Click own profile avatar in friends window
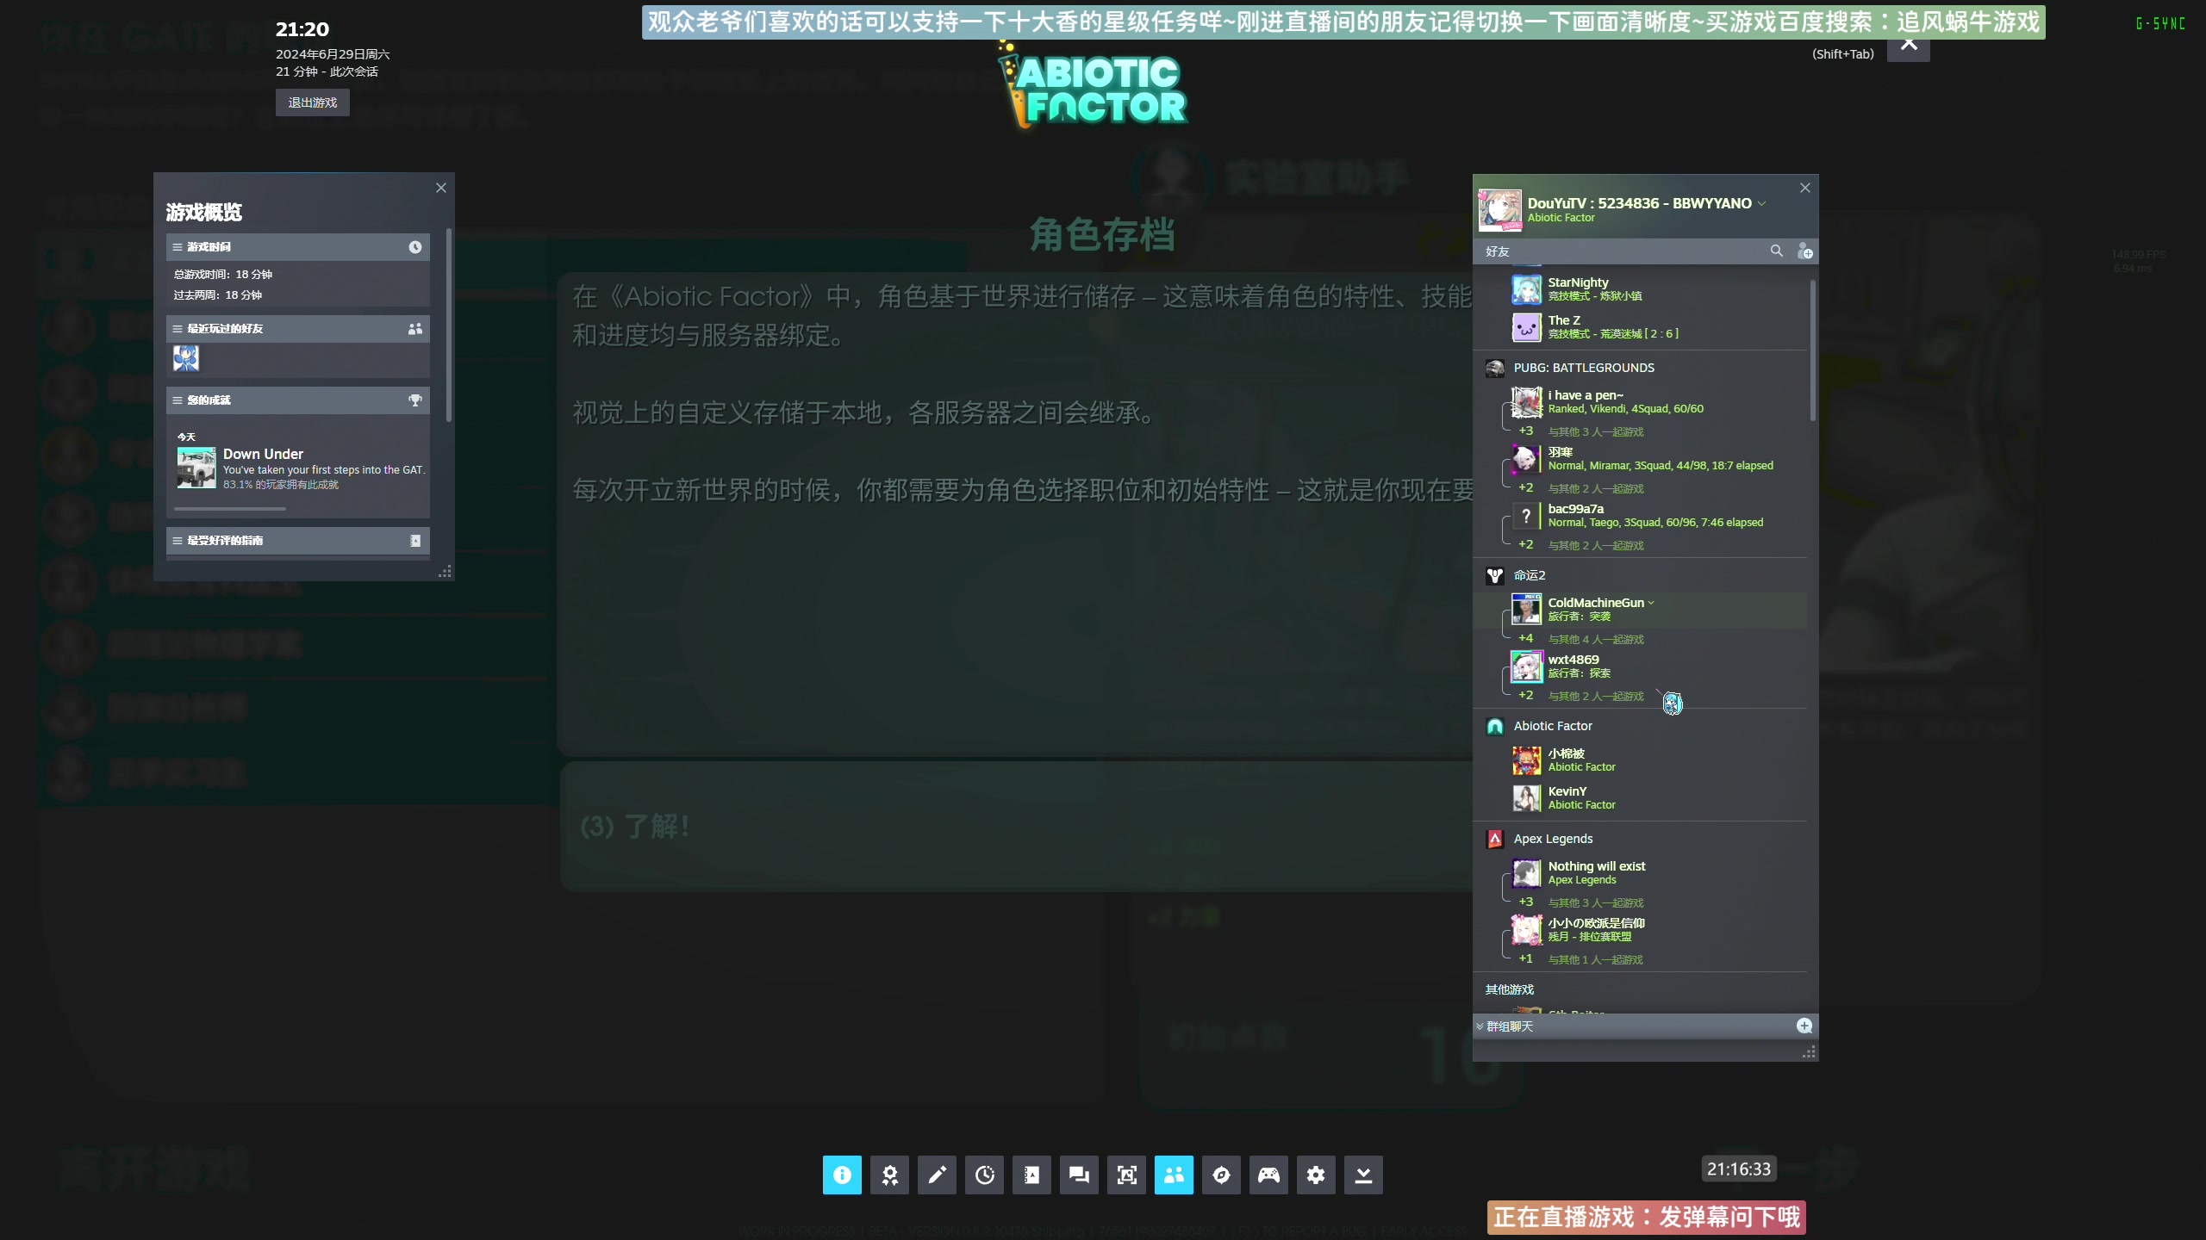The height and width of the screenshot is (1240, 2206). tap(1500, 210)
